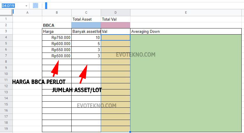Select the cell containing 10 lots
The image size is (244, 133).
[86, 37]
